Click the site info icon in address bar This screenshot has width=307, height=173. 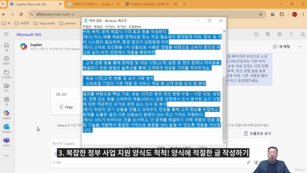31,14
